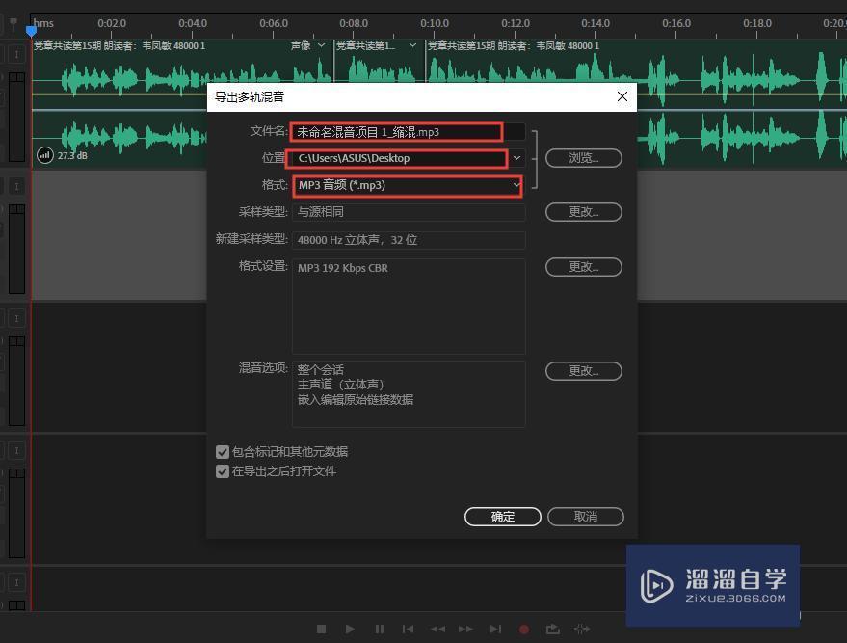This screenshot has height=643, width=847.
Task: Move playhead to next marker
Action: pyautogui.click(x=495, y=629)
